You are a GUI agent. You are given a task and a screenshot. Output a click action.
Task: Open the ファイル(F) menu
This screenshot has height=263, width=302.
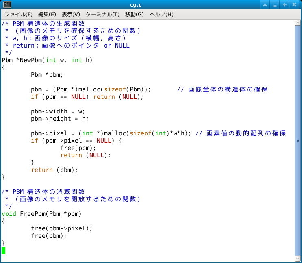[x=18, y=14]
